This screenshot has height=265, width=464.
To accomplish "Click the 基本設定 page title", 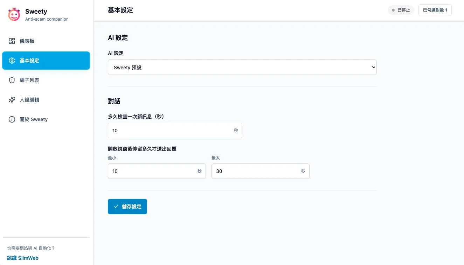I will (120, 10).
